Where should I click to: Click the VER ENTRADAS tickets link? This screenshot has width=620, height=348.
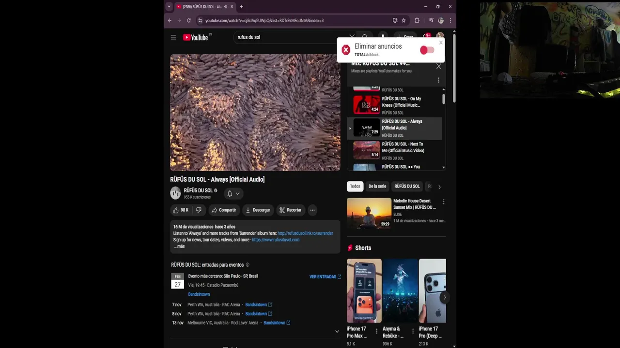point(325,277)
